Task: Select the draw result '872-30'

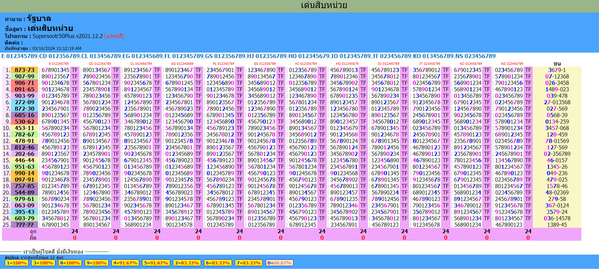Action: coord(24,109)
